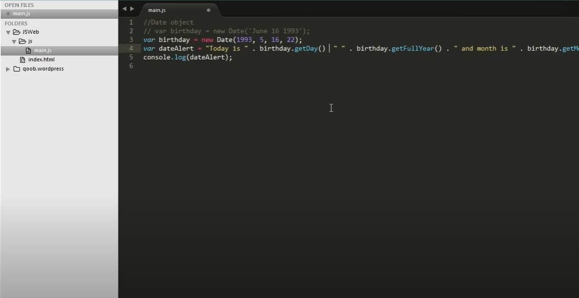Click the index.html file icon
This screenshot has width=579, height=298.
[23, 60]
